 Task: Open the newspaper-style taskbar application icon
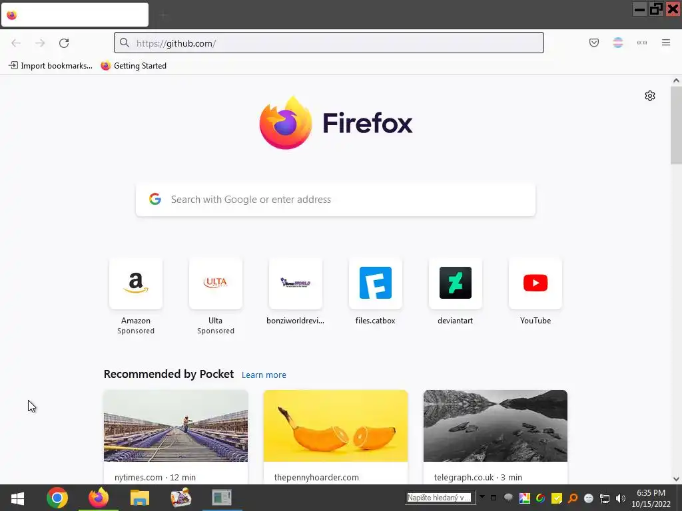[x=222, y=498]
